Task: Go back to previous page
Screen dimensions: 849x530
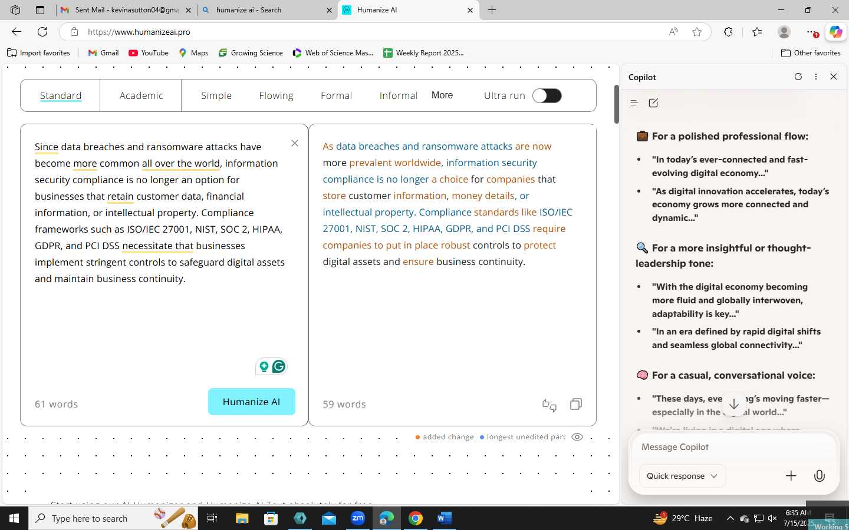Action: [17, 32]
